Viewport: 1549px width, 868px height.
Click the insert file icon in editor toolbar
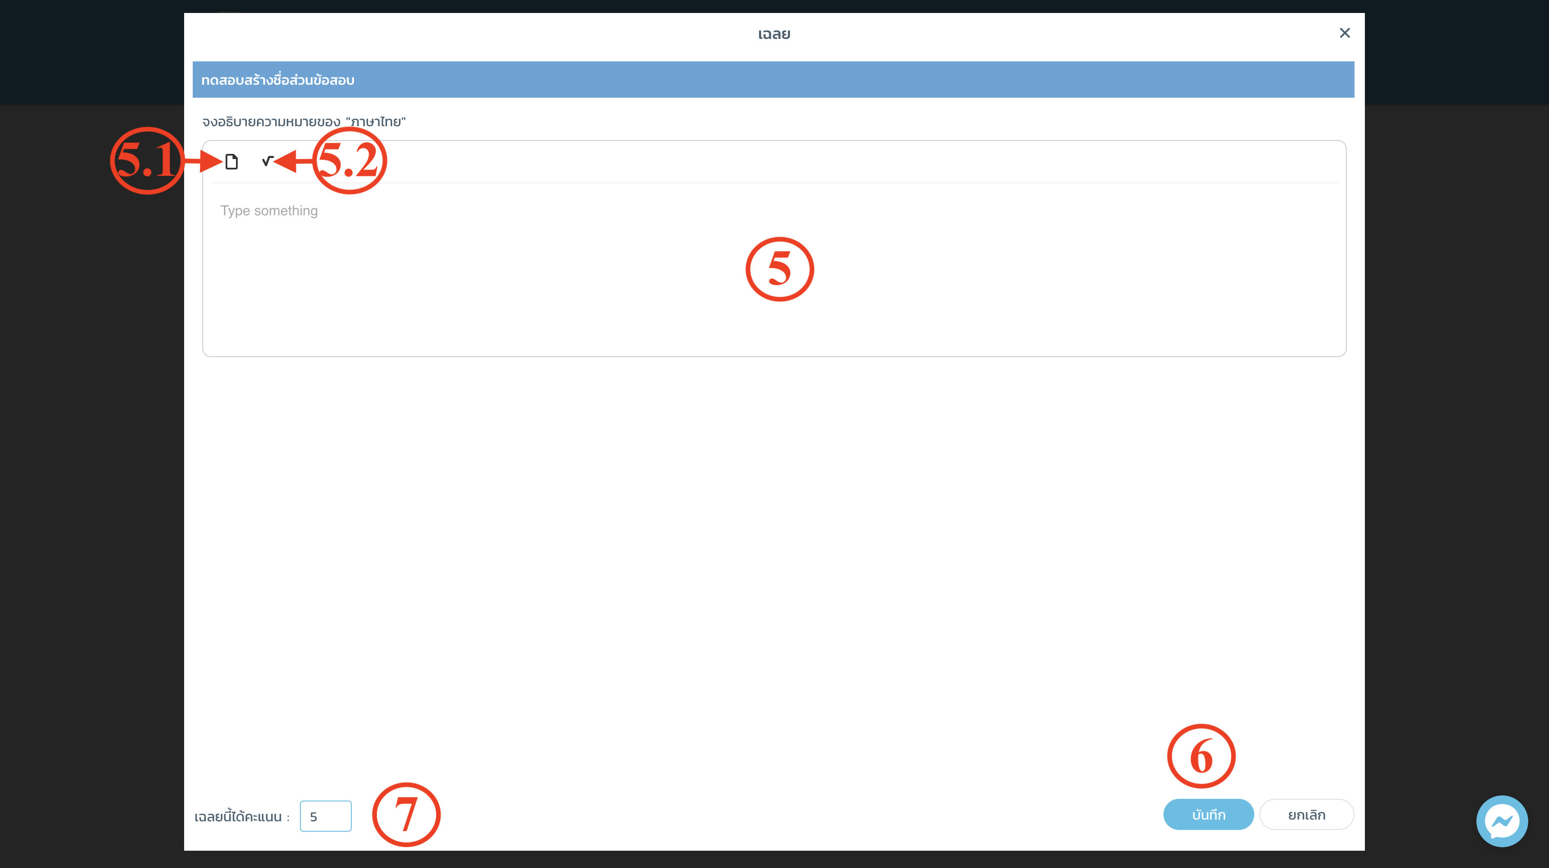pyautogui.click(x=232, y=161)
